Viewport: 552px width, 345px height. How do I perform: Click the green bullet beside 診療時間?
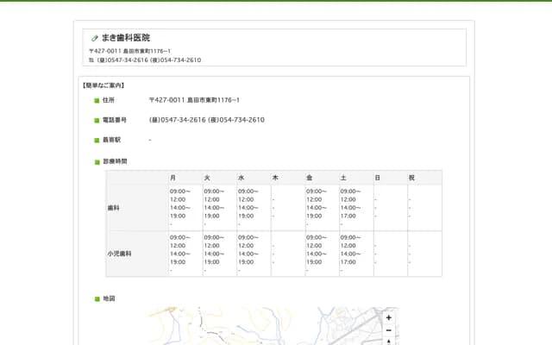tap(97, 161)
